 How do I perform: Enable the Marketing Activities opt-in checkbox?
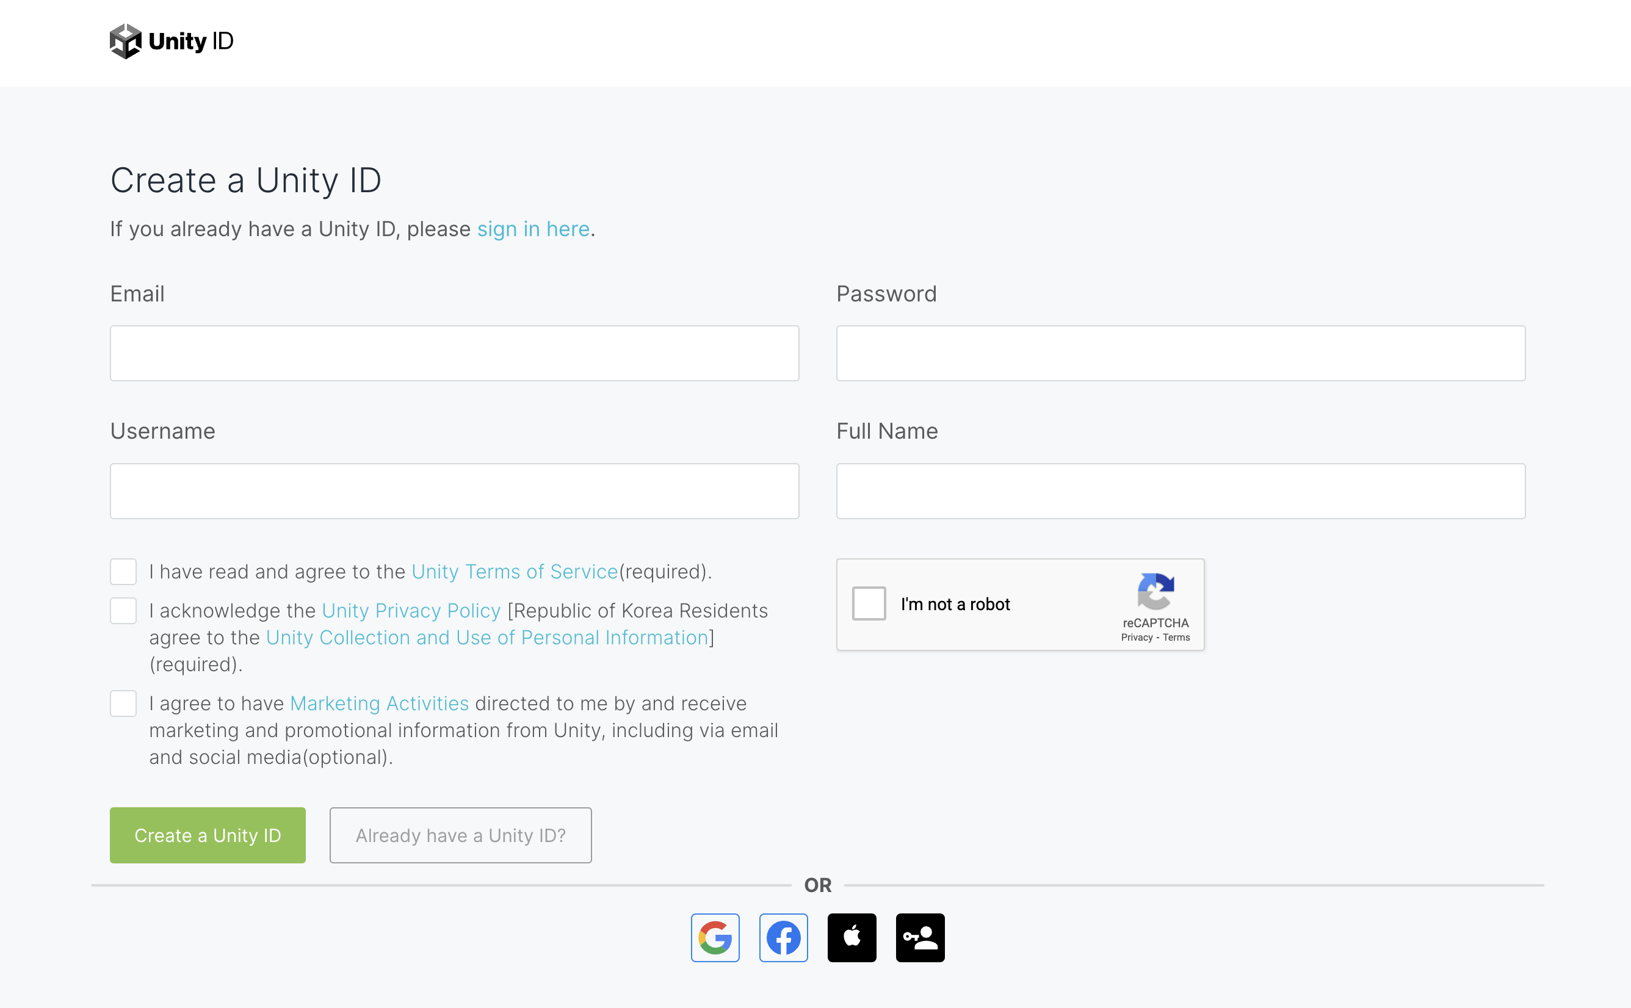pos(123,704)
